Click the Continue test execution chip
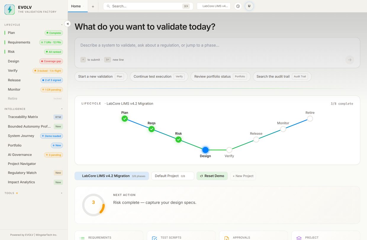This screenshot has width=367, height=240. 159,76
